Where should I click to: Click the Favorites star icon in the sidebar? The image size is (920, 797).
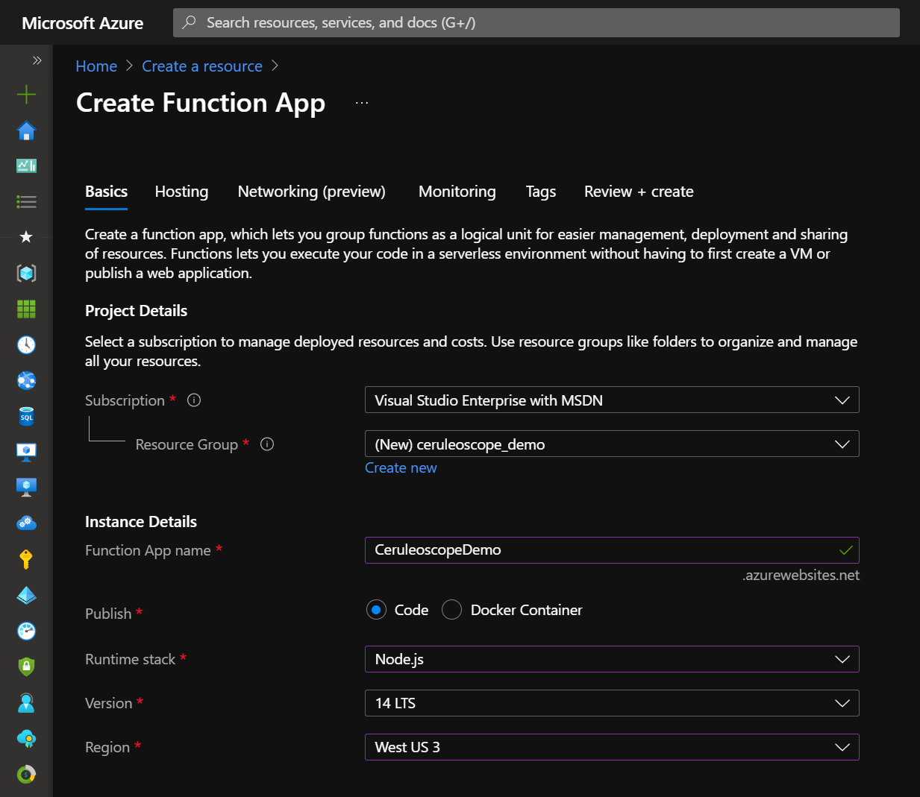coord(26,237)
